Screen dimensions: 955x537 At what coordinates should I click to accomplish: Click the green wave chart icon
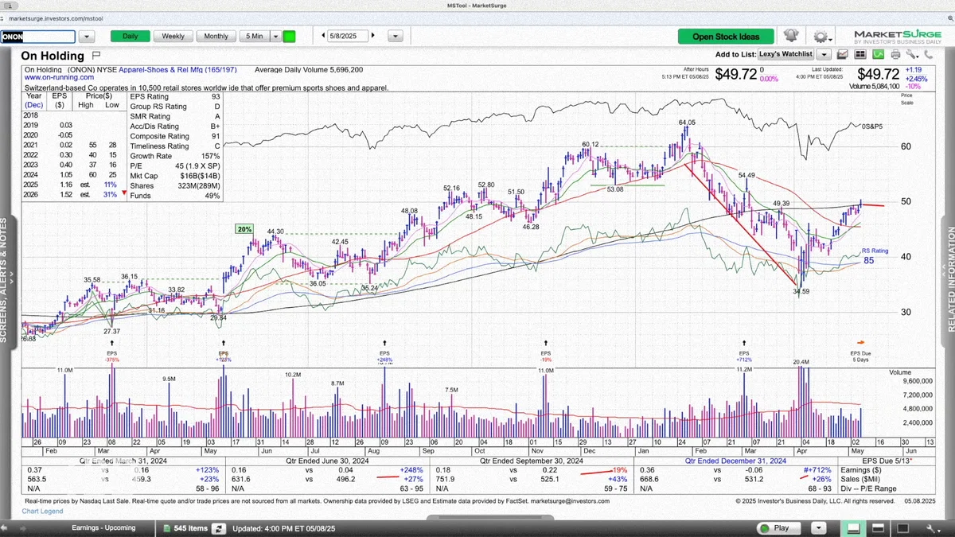click(x=879, y=54)
